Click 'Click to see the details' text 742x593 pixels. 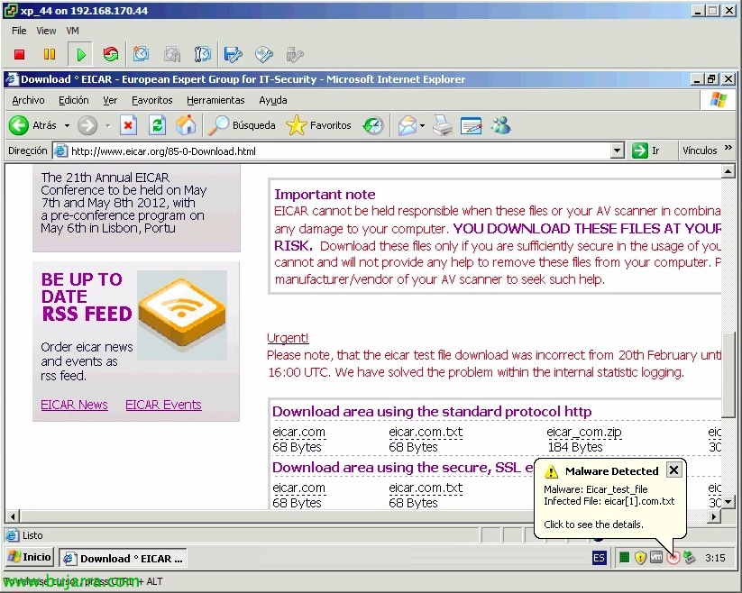pos(593,525)
